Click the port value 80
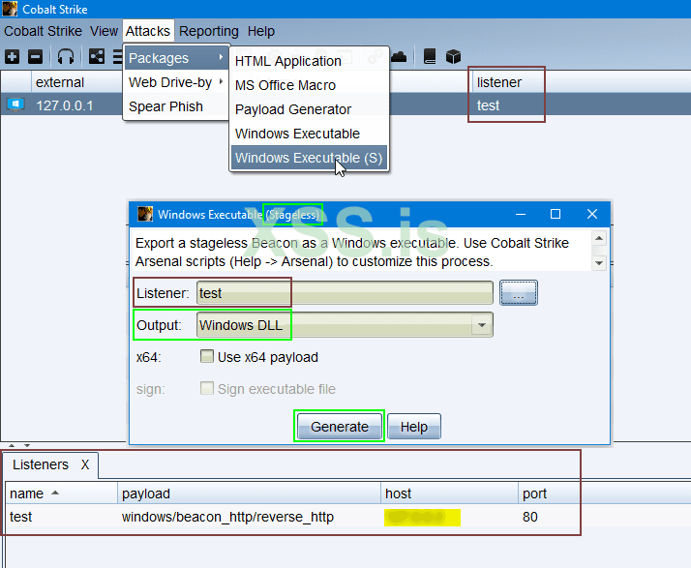 tap(530, 517)
